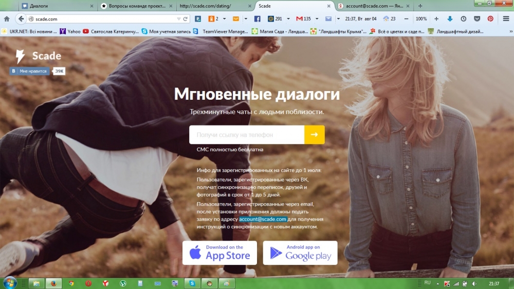The image size is (514, 289).
Task: Zoom in with the plus button
Action: pos(436,19)
